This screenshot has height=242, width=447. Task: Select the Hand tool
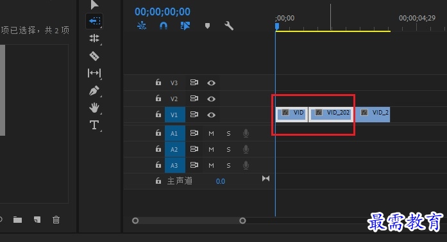[x=94, y=108]
